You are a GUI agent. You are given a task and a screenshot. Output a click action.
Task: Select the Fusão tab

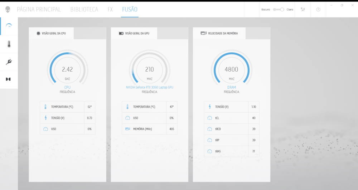[x=130, y=9]
